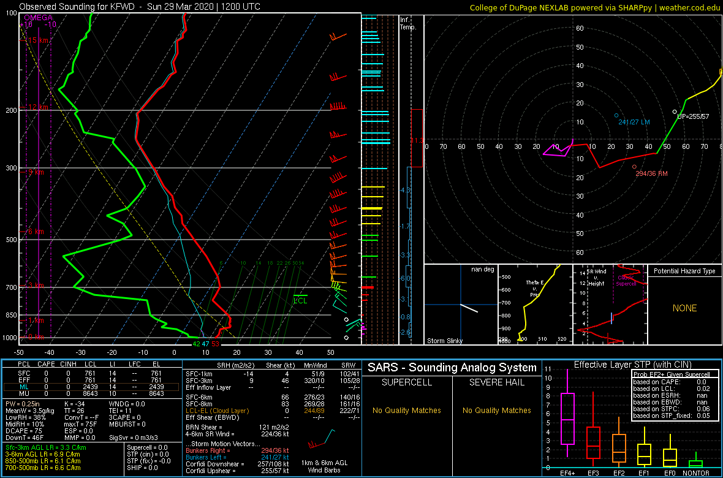The image size is (723, 478).
Task: Click the Observed Sounding for KFWD title
Action: [x=139, y=7]
